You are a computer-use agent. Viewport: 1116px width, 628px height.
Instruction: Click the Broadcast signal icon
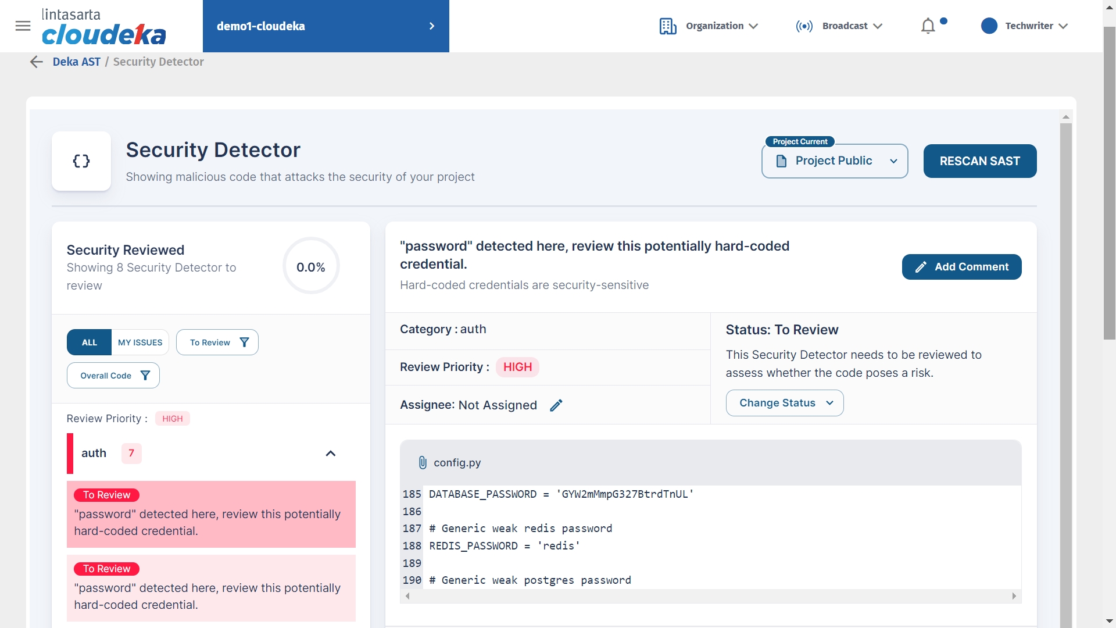(x=804, y=26)
